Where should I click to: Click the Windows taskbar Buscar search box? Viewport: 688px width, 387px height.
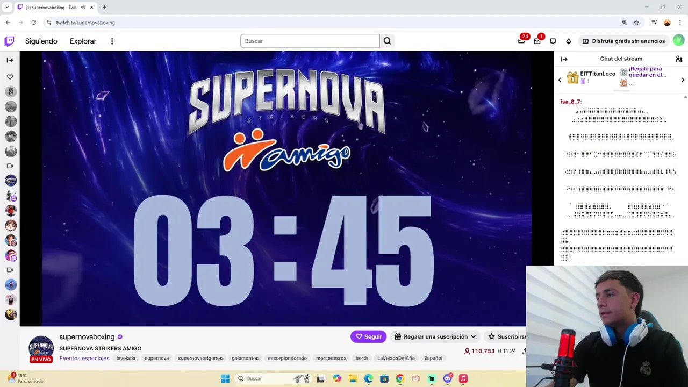[274, 378]
